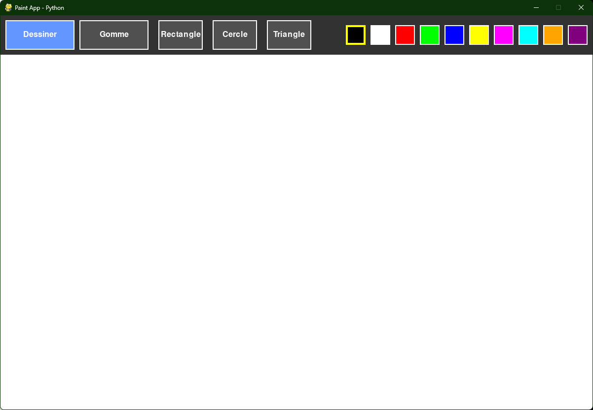Switch to the Gomme eraser tool
The height and width of the screenshot is (410, 593).
point(114,35)
